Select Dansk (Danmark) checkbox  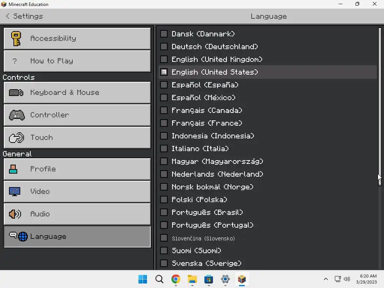coord(164,34)
